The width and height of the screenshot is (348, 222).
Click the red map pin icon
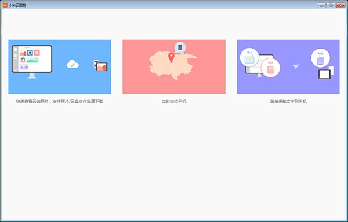(x=171, y=57)
